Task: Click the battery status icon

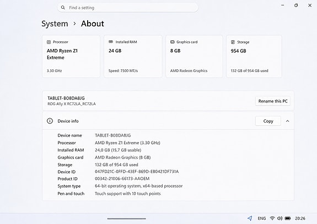Action: point(288,218)
